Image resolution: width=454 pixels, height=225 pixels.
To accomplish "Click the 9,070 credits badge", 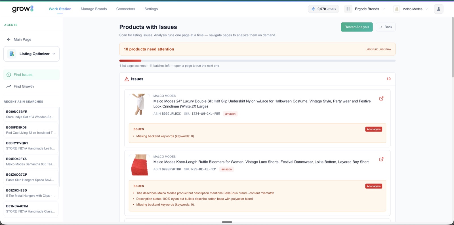I will pos(323,9).
